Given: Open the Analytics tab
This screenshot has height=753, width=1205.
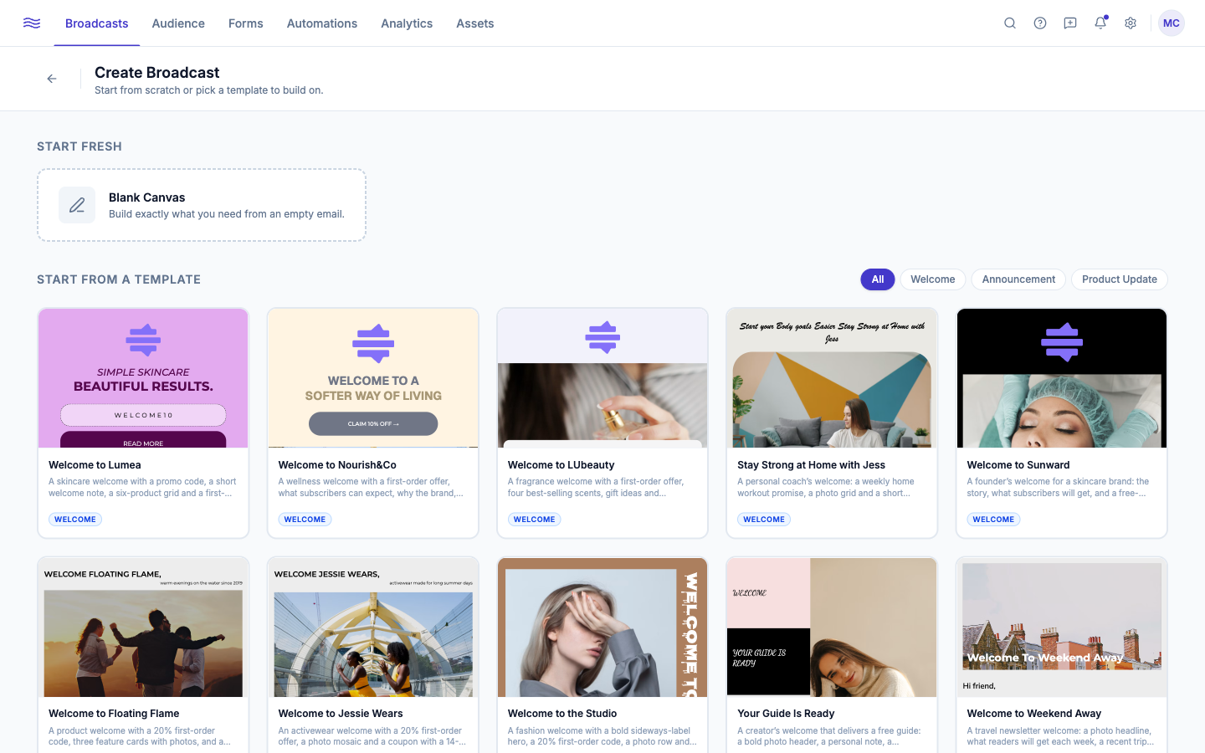Looking at the screenshot, I should (x=407, y=23).
